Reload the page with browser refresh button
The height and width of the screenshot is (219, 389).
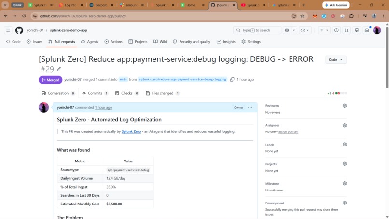click(24, 16)
